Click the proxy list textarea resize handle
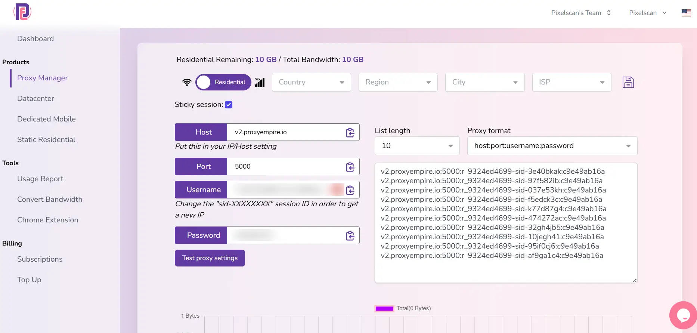The image size is (697, 333). pyautogui.click(x=635, y=280)
